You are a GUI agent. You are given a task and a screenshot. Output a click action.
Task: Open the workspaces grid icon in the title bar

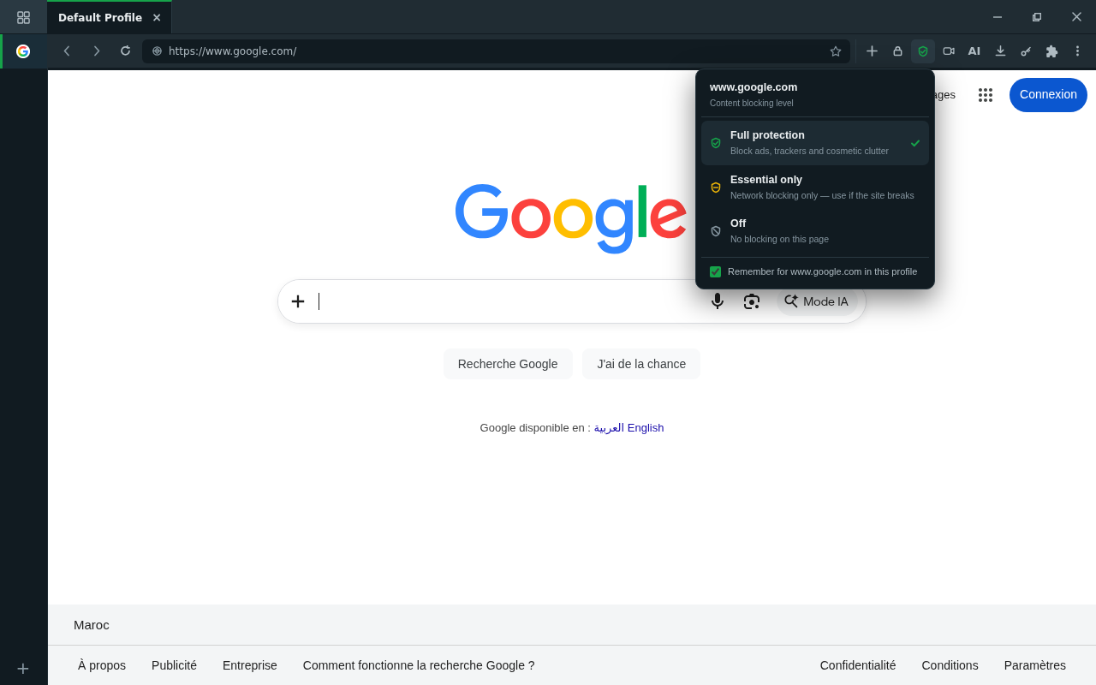point(23,17)
